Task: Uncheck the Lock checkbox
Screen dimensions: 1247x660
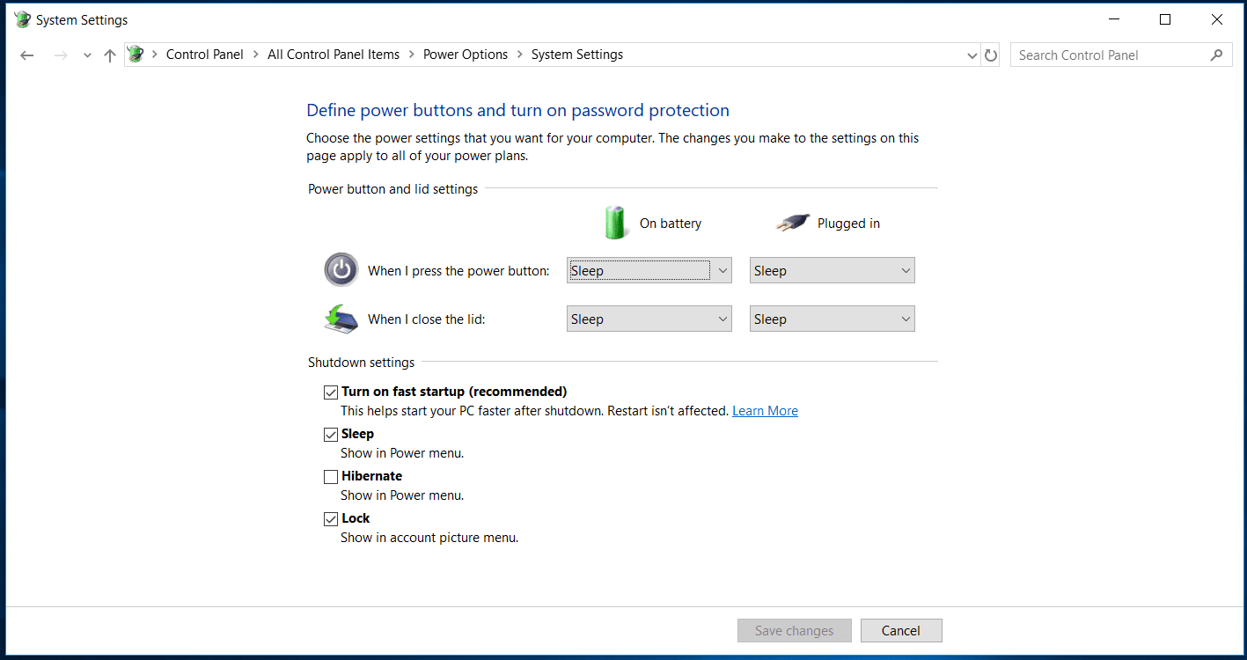Action: pos(331,519)
